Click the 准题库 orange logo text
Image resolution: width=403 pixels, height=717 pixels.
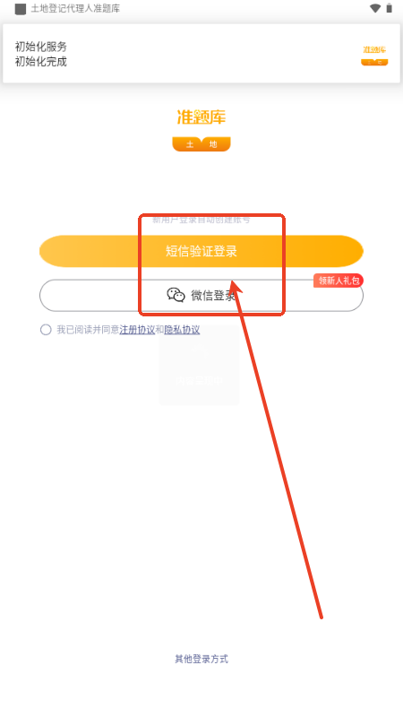coord(201,117)
